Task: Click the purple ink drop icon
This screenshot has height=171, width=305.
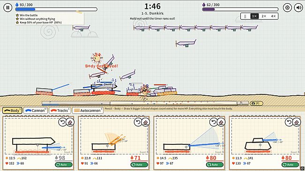Action: (x=204, y=5)
